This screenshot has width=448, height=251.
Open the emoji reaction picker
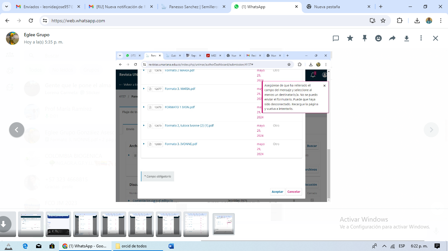378,38
